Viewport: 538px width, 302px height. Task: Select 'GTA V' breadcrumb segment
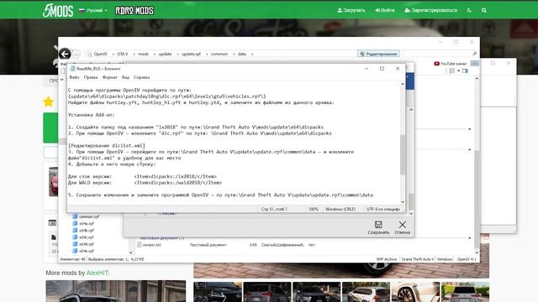coord(123,54)
